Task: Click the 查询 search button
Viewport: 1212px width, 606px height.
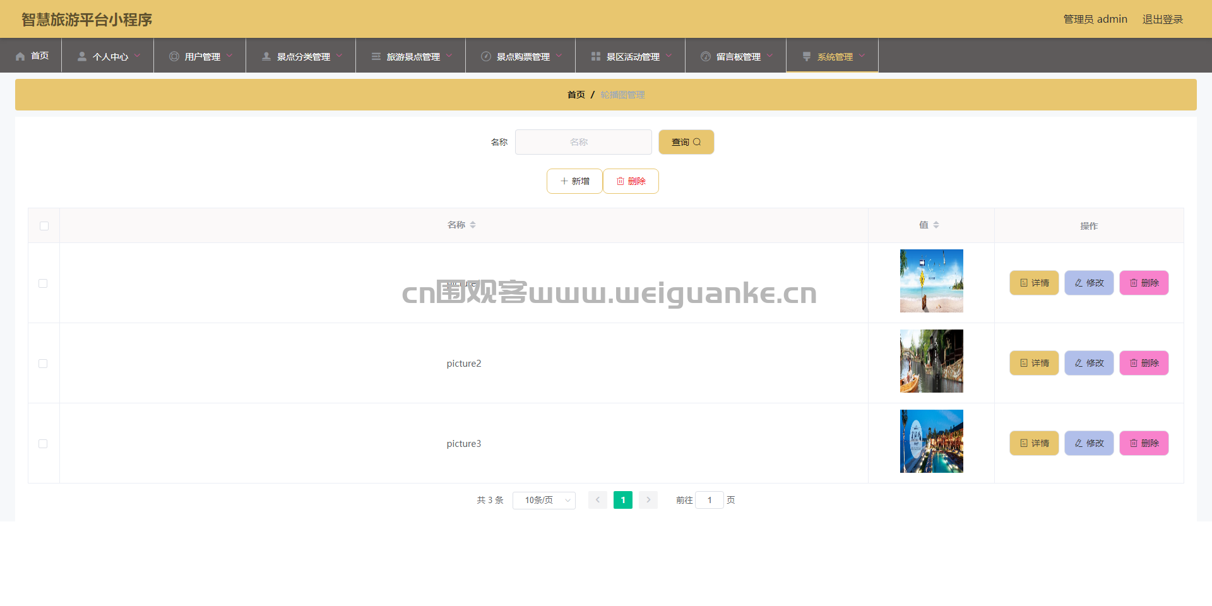Action: coord(686,142)
